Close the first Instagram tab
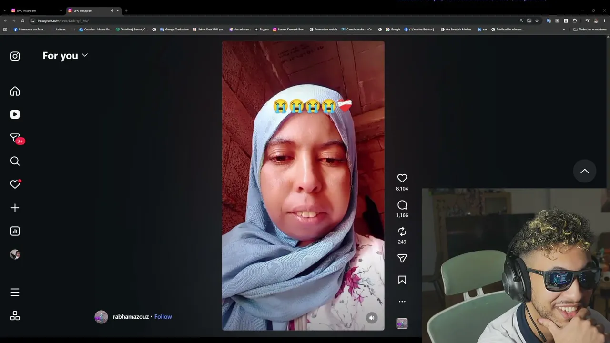610x343 pixels. tap(61, 10)
